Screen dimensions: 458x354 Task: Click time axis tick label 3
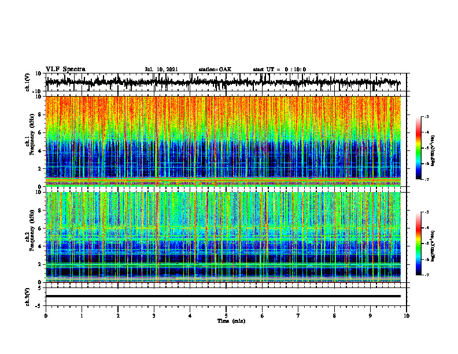pyautogui.click(x=154, y=316)
